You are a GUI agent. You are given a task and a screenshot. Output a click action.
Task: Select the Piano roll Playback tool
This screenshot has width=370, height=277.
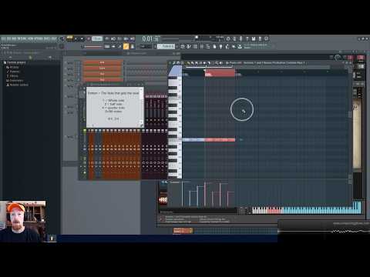(x=221, y=63)
